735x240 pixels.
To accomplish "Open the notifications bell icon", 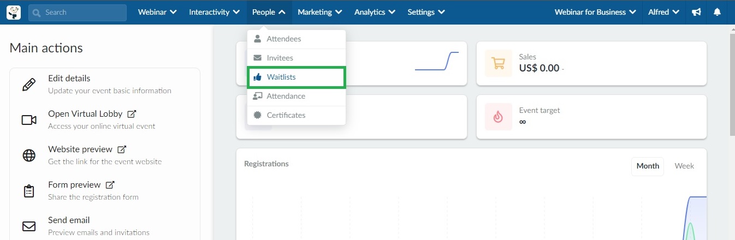I will point(717,12).
